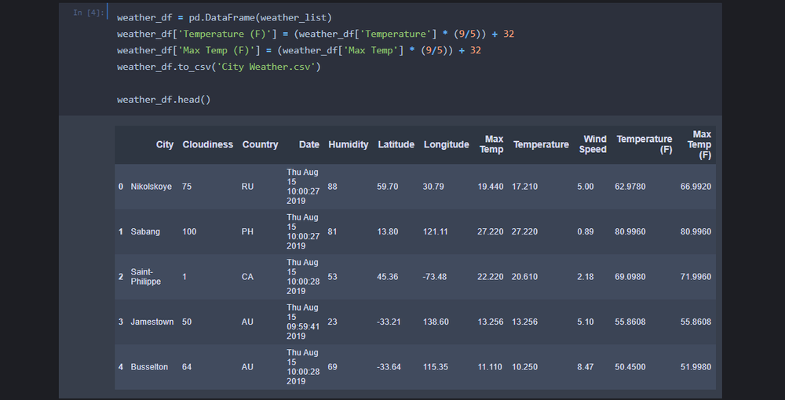This screenshot has height=400, width=785.
Task: Click cloudiness value 75 for Nikolskoye
Action: point(187,187)
